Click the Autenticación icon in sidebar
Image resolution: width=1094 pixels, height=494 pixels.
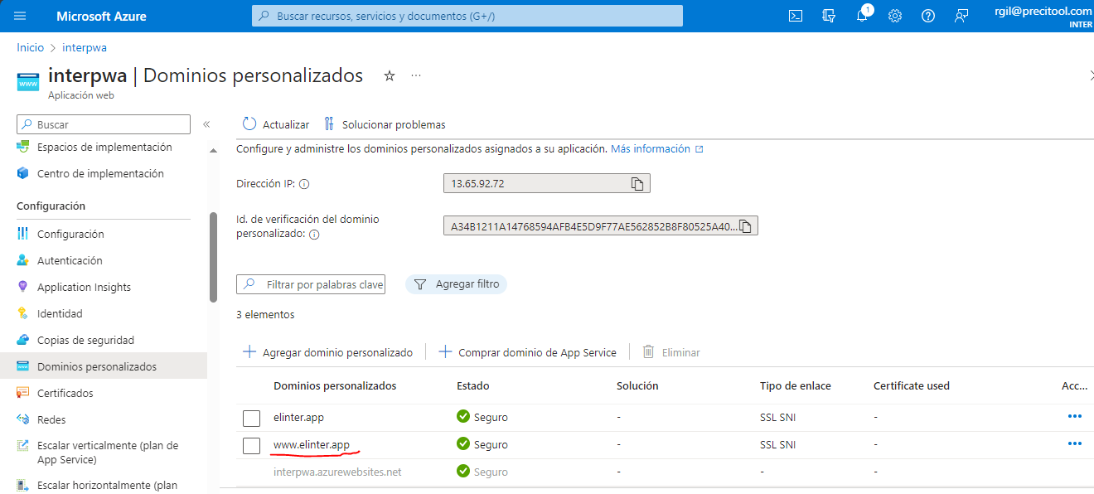(x=22, y=260)
